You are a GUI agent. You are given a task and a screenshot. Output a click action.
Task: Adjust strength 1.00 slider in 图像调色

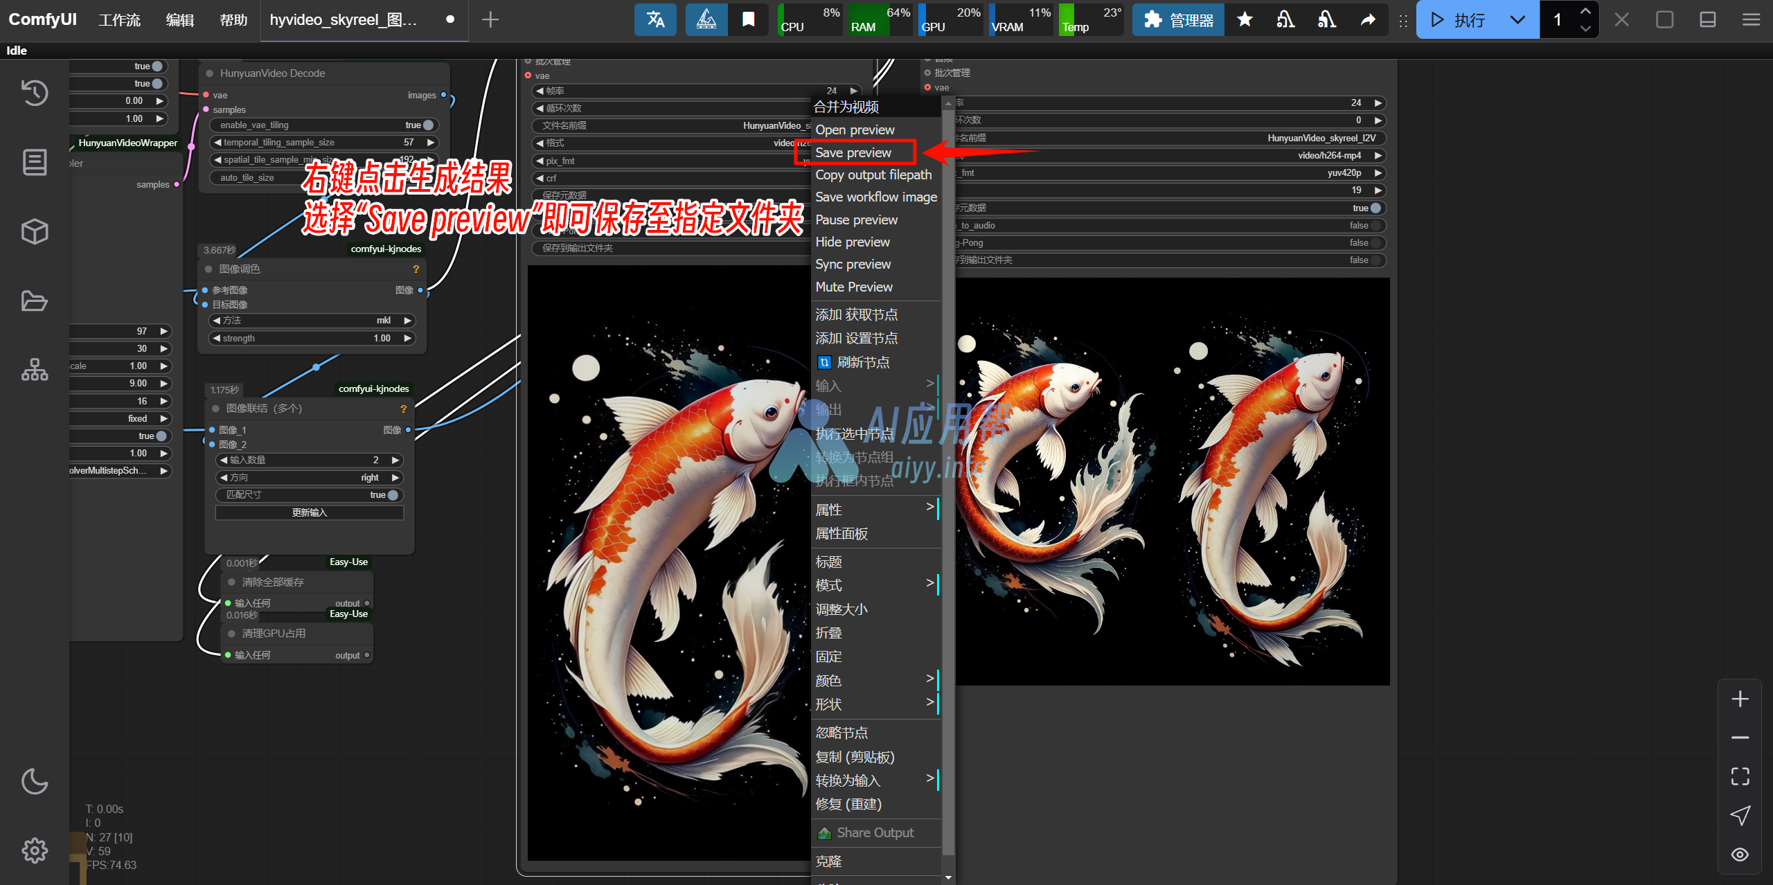click(311, 339)
